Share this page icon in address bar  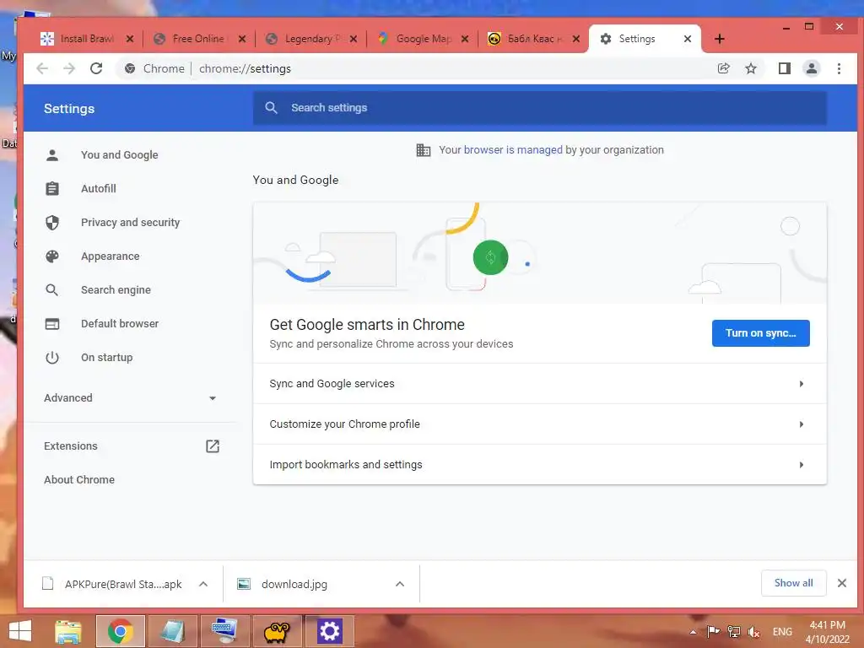[x=723, y=68]
